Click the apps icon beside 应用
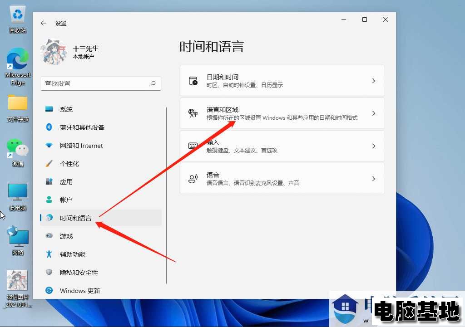This screenshot has width=465, height=327. (x=49, y=181)
